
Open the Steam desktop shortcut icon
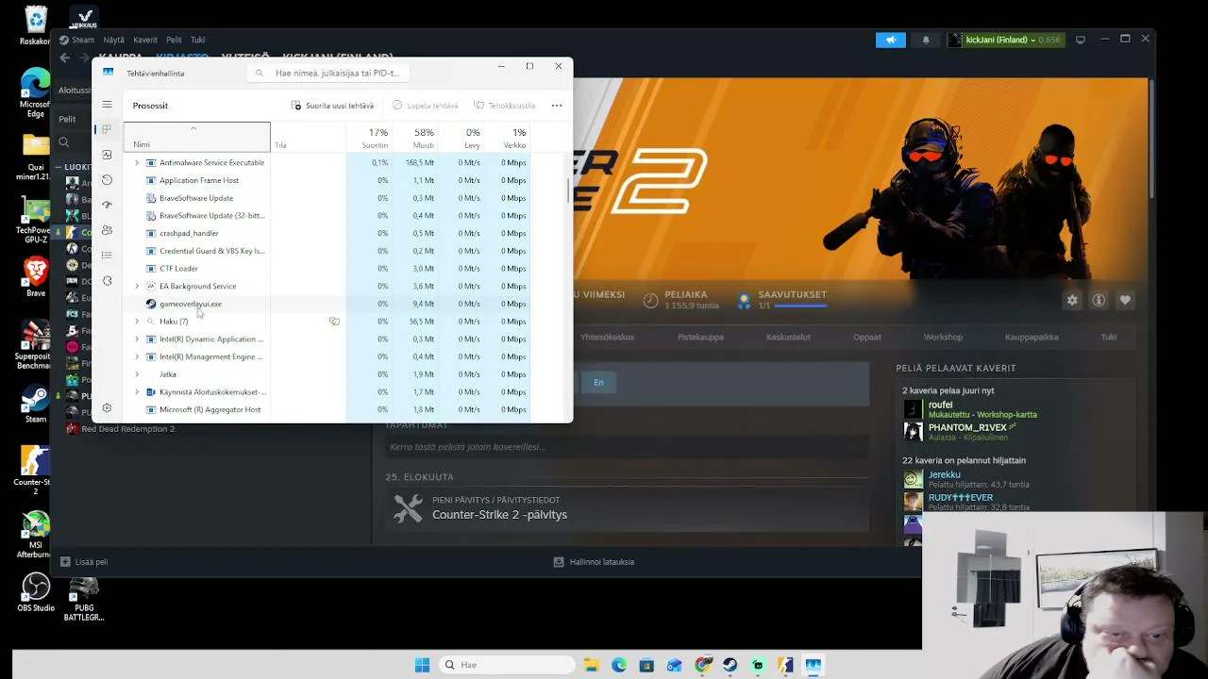click(36, 405)
